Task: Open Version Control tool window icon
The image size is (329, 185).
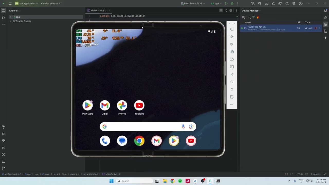Action: point(3,168)
